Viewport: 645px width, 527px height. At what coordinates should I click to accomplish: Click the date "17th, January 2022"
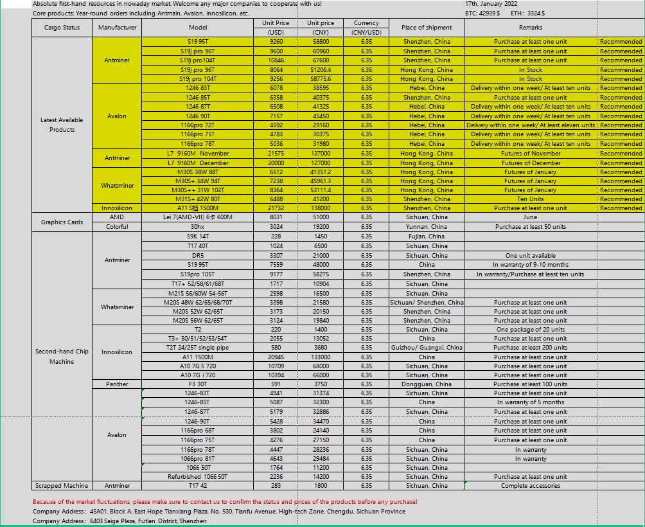coord(491,4)
